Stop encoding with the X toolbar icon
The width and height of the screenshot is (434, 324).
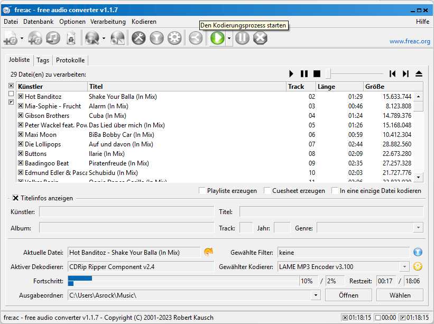tap(261, 38)
